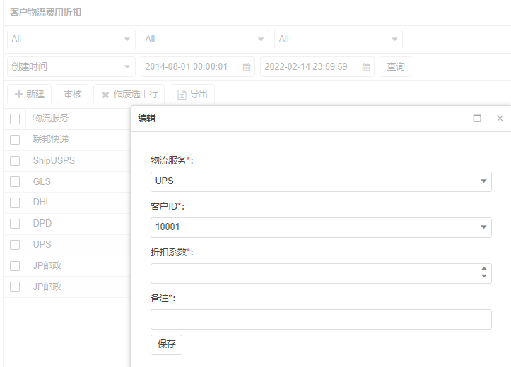Open calendar for start date 2014-08-01
This screenshot has height=367, width=511.
(247, 67)
